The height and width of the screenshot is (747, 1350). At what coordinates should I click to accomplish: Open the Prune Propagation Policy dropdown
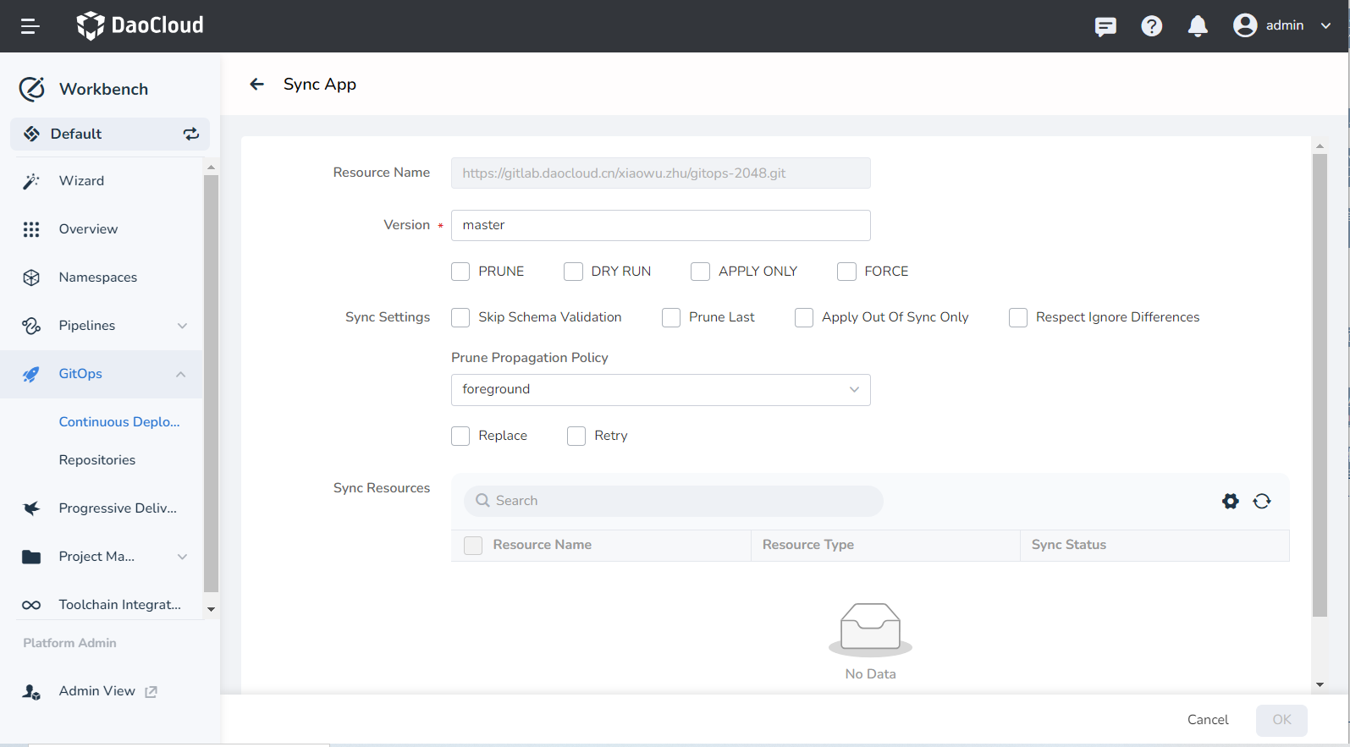(x=660, y=389)
